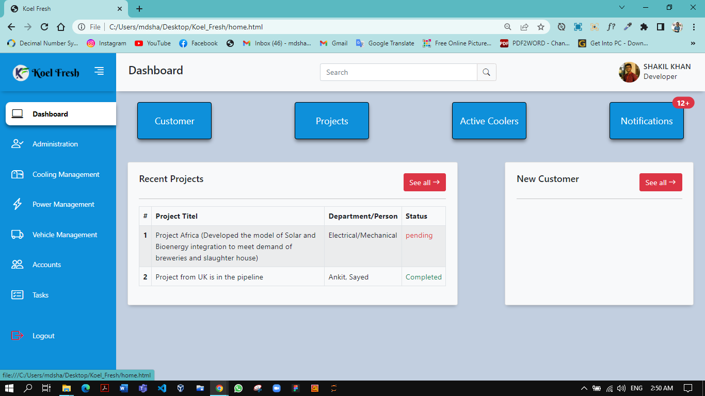The width and height of the screenshot is (705, 396).
Task: Open the color picker eyedropper extension
Action: coord(628,27)
